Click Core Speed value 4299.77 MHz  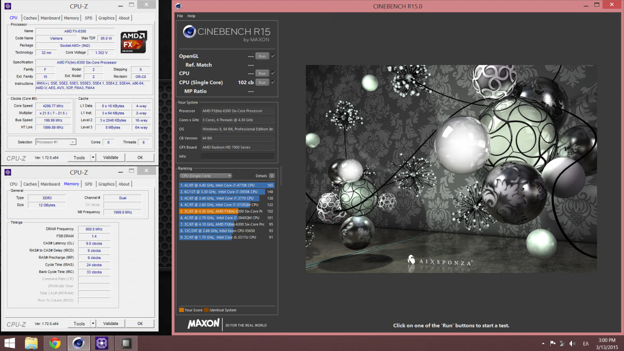(x=53, y=106)
